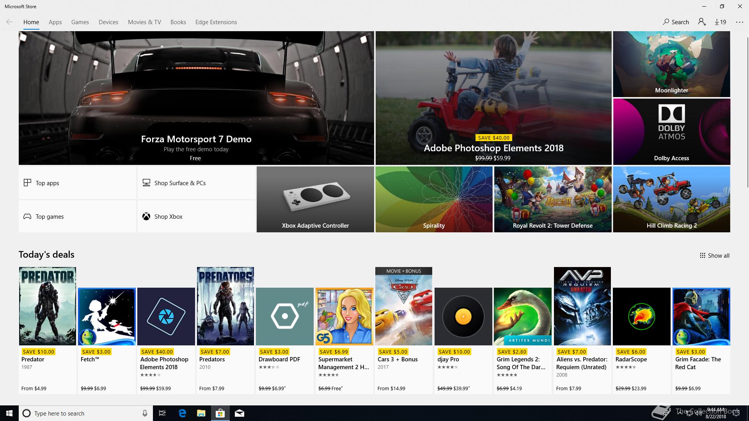
Task: Click the Top games tile
Action: tap(77, 216)
